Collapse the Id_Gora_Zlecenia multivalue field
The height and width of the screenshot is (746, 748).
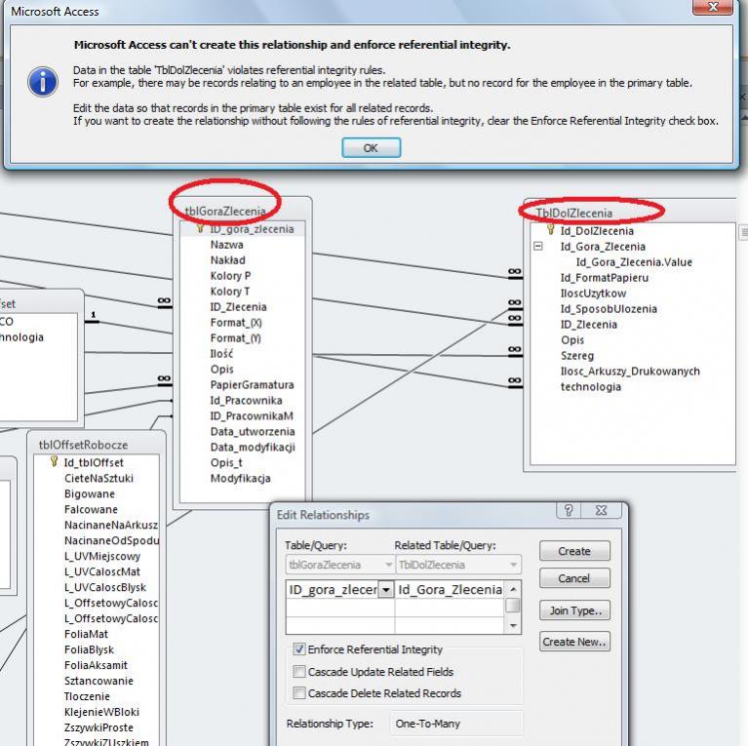(538, 247)
